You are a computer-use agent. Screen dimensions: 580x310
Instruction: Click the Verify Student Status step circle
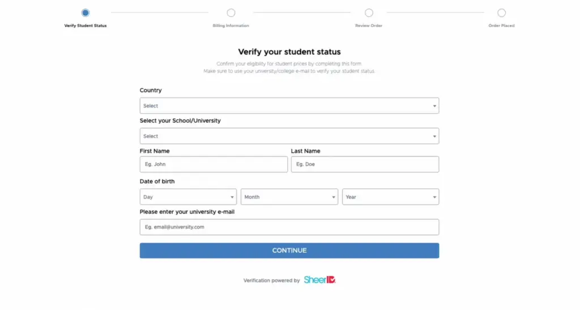86,13
